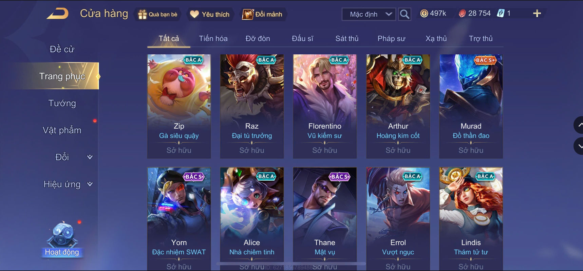
Task: Click the red gem currency icon
Action: tap(462, 14)
